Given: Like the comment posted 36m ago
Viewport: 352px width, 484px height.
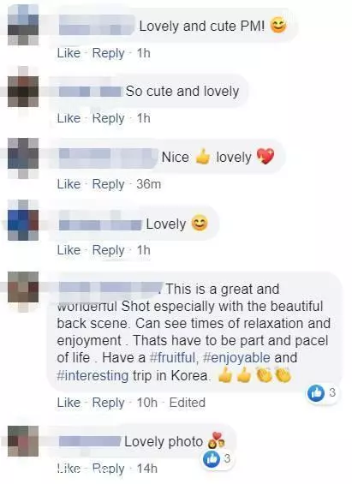Looking at the screenshot, I should coord(69,184).
